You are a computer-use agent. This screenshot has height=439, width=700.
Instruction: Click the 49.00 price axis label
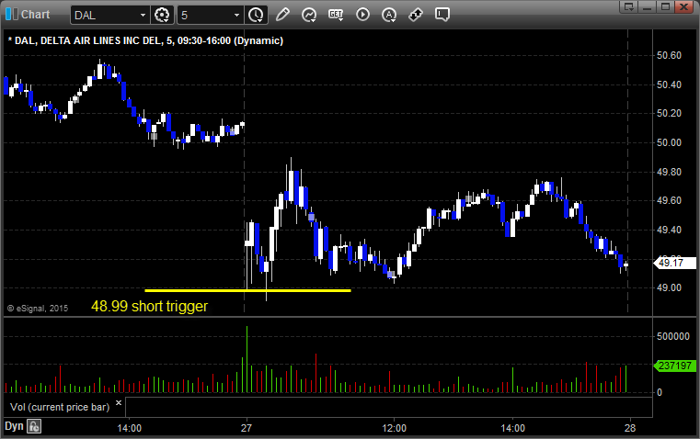[669, 287]
